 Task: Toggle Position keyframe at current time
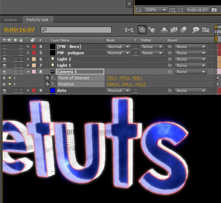10,84
